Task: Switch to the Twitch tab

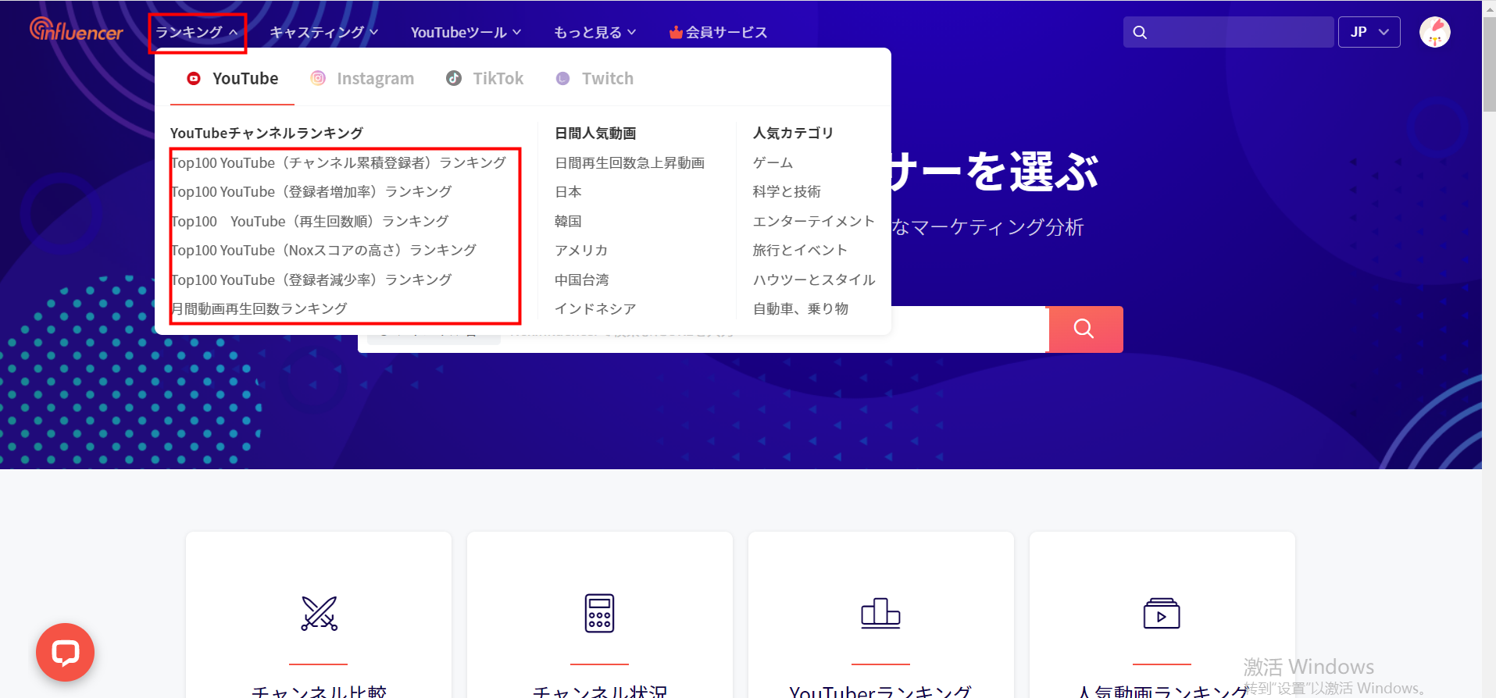Action: 594,78
